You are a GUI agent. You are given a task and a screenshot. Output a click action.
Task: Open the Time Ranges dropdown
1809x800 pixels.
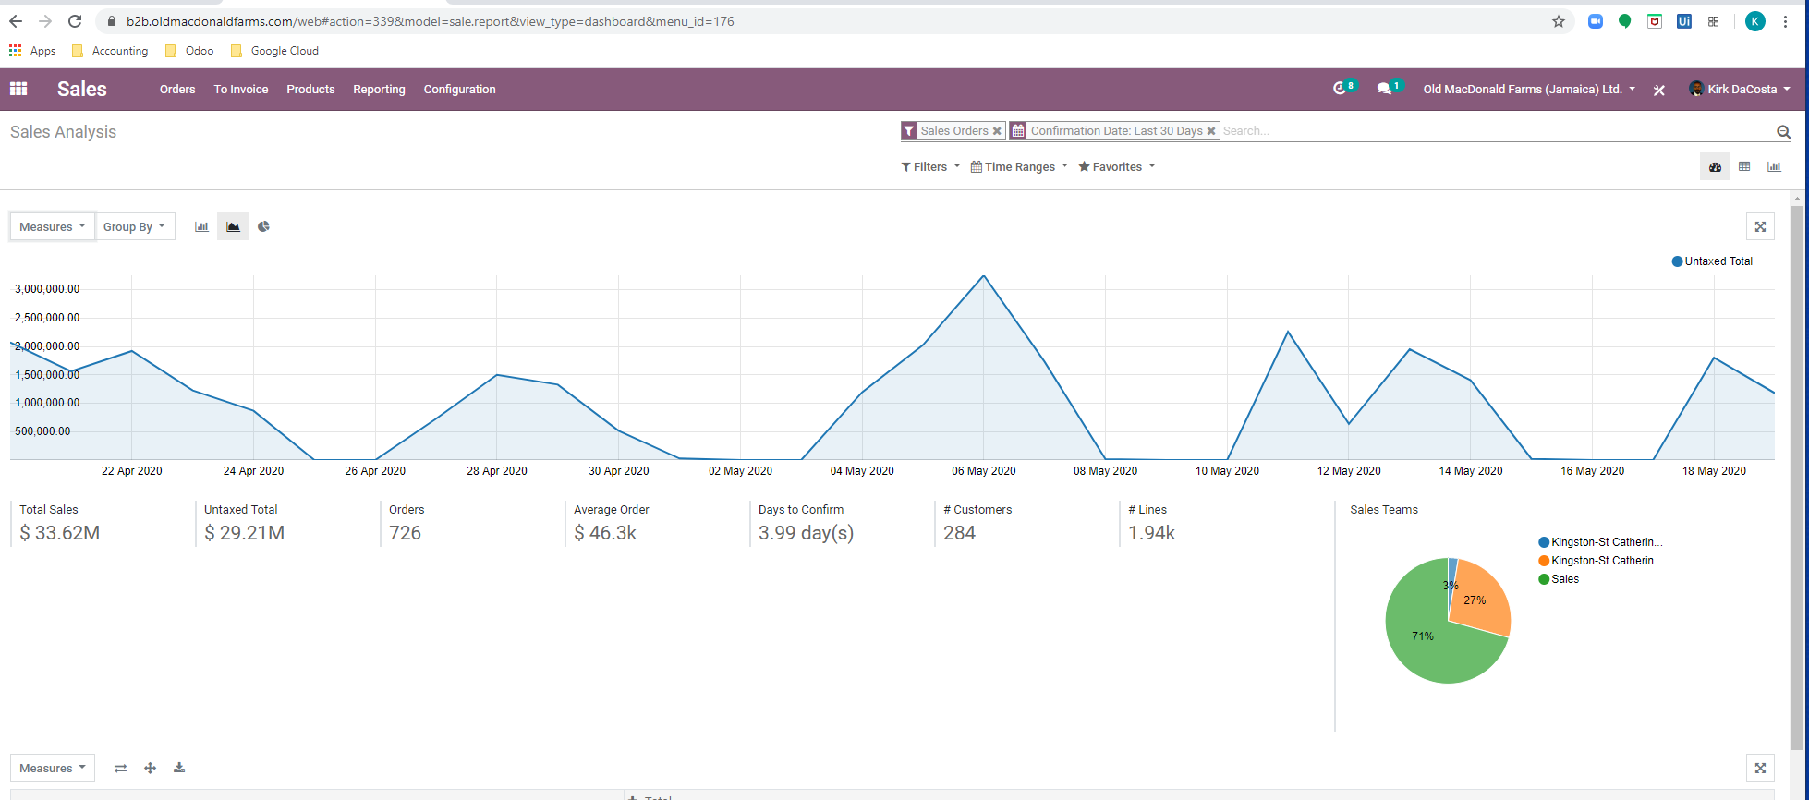(1019, 167)
